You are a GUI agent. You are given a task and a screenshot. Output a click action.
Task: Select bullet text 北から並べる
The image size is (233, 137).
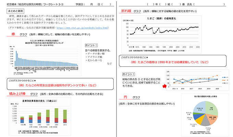pyautogui.click(x=95, y=60)
